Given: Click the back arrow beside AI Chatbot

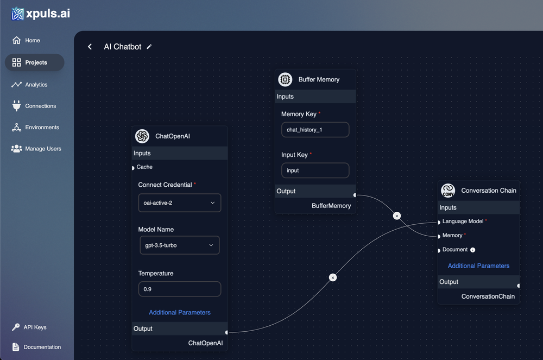Looking at the screenshot, I should pos(90,47).
